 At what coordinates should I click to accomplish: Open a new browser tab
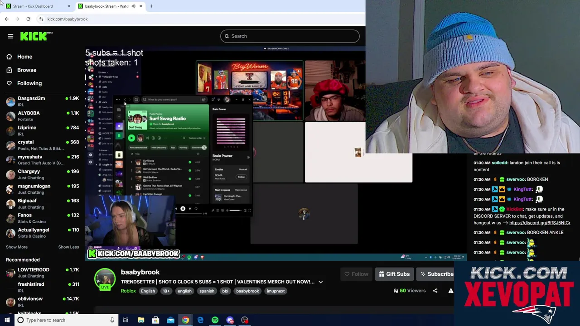tap(151, 6)
